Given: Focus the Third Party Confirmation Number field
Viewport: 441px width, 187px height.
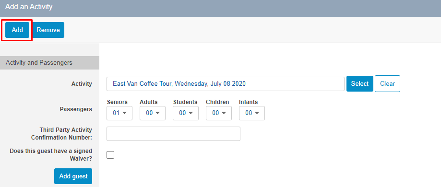Looking at the screenshot, I should [173, 134].
